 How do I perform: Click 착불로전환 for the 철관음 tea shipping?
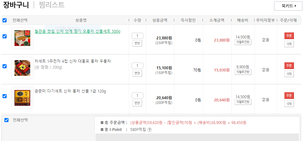point(243,42)
